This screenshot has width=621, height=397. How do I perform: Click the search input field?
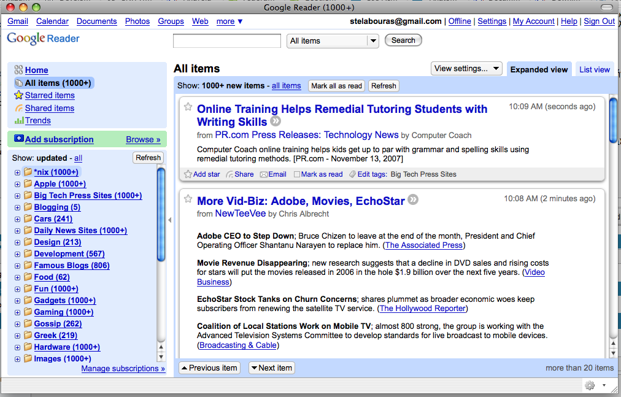(227, 41)
